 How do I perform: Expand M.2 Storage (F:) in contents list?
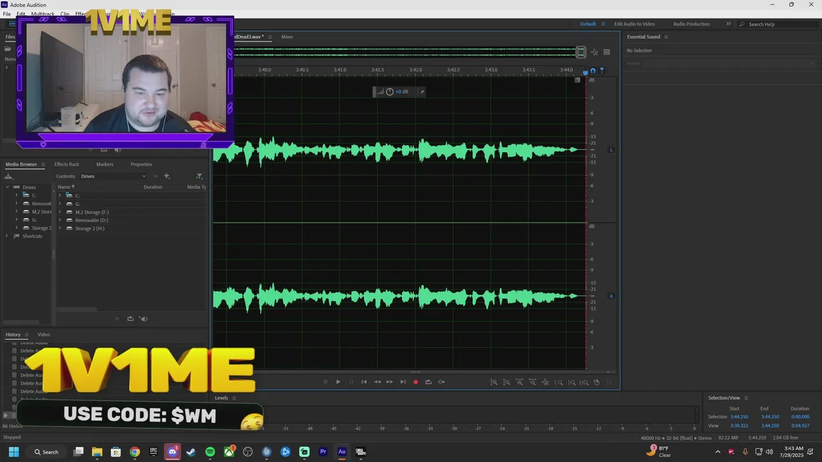pyautogui.click(x=60, y=212)
